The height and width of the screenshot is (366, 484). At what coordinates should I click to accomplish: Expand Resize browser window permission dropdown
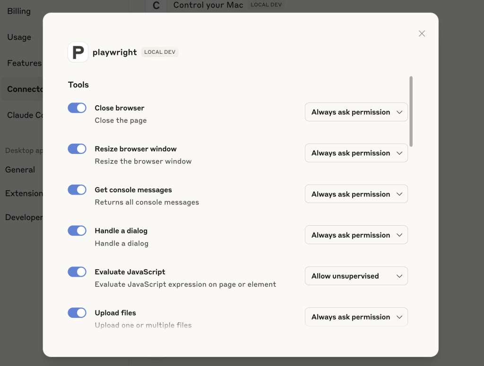356,153
